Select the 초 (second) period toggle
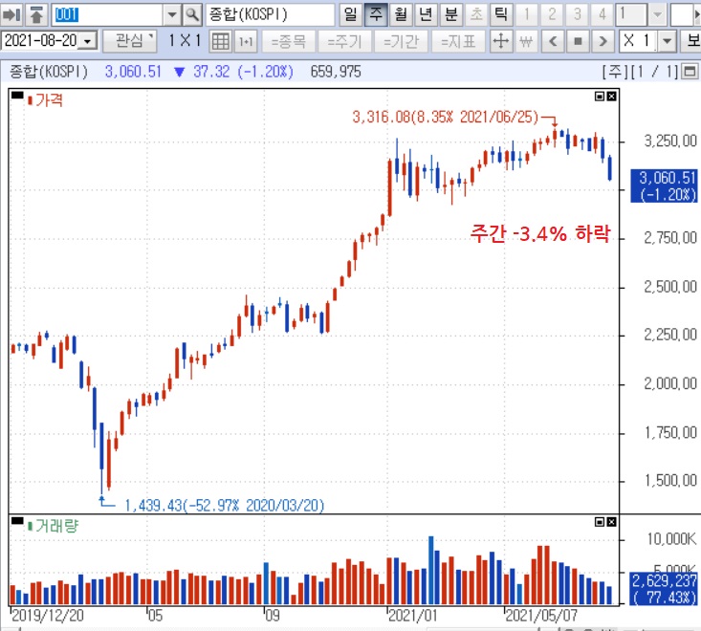This screenshot has height=631, width=701. point(476,14)
